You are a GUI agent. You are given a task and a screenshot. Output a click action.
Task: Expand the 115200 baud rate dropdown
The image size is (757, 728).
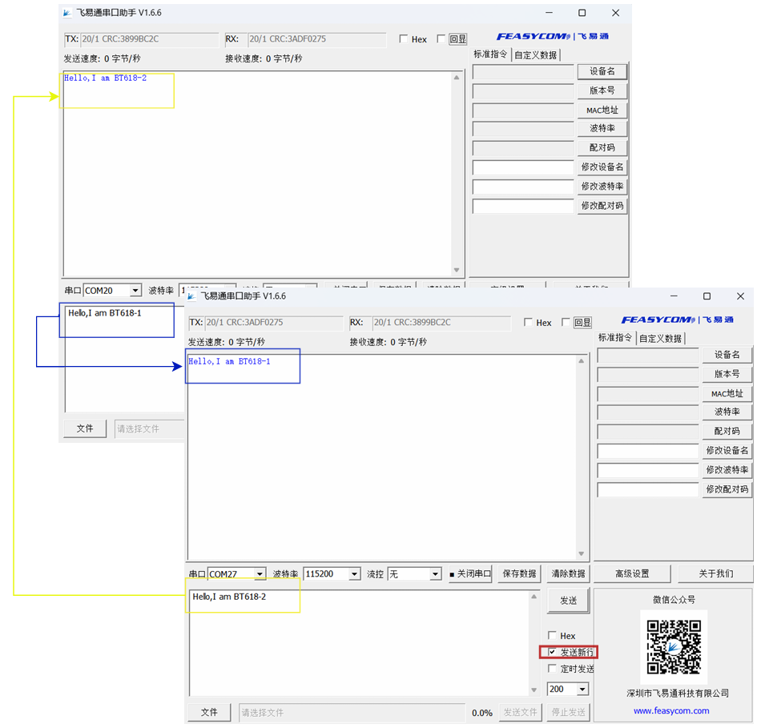point(354,574)
